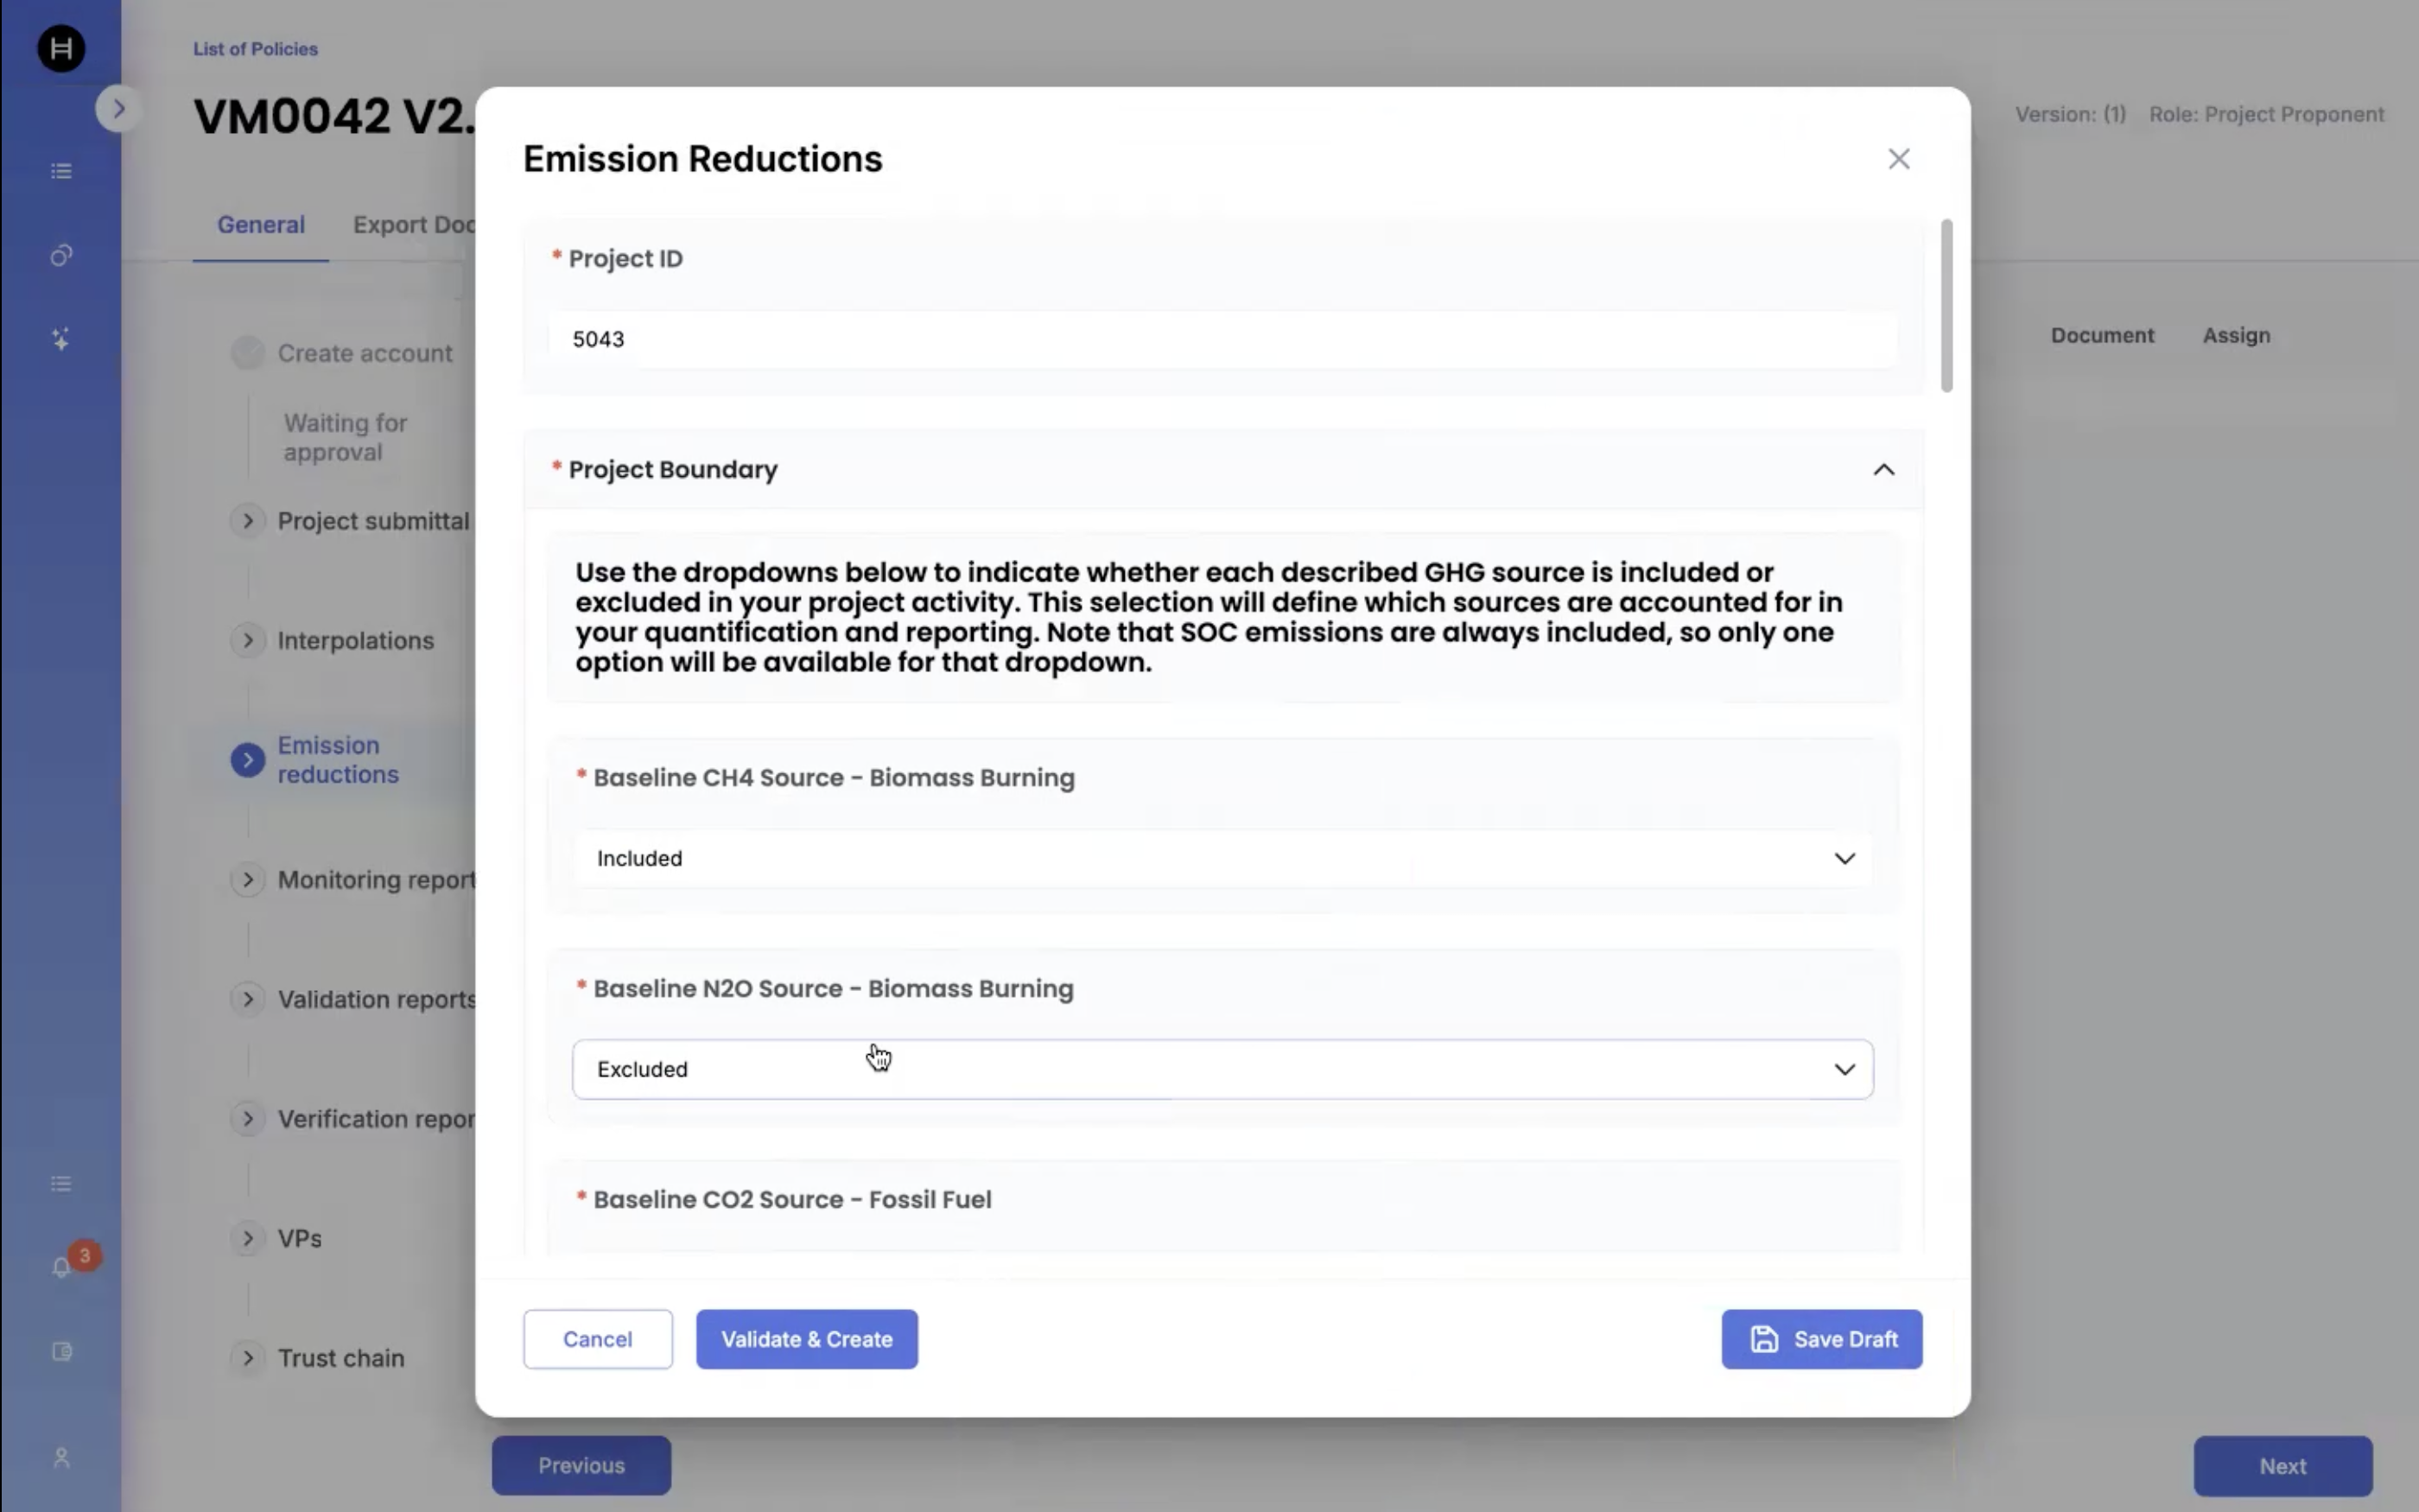Click the wallet icon in sidebar

point(61,1352)
